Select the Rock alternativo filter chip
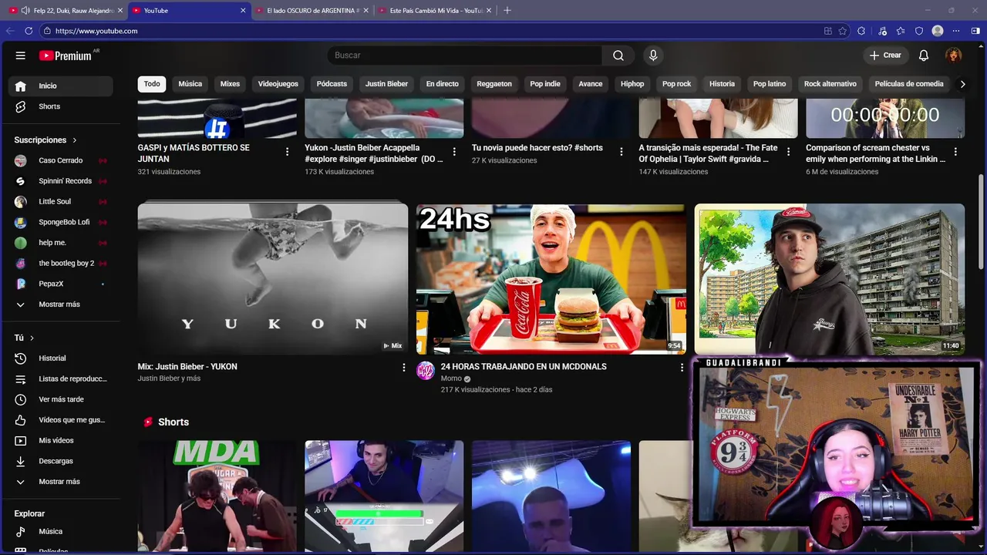Viewport: 987px width, 555px height. [x=830, y=84]
